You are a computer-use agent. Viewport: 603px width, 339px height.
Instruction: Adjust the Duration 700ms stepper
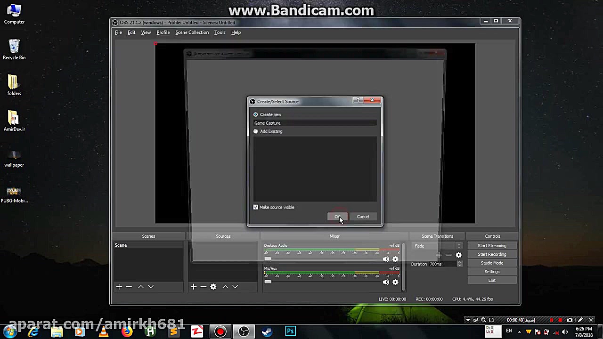click(460, 264)
